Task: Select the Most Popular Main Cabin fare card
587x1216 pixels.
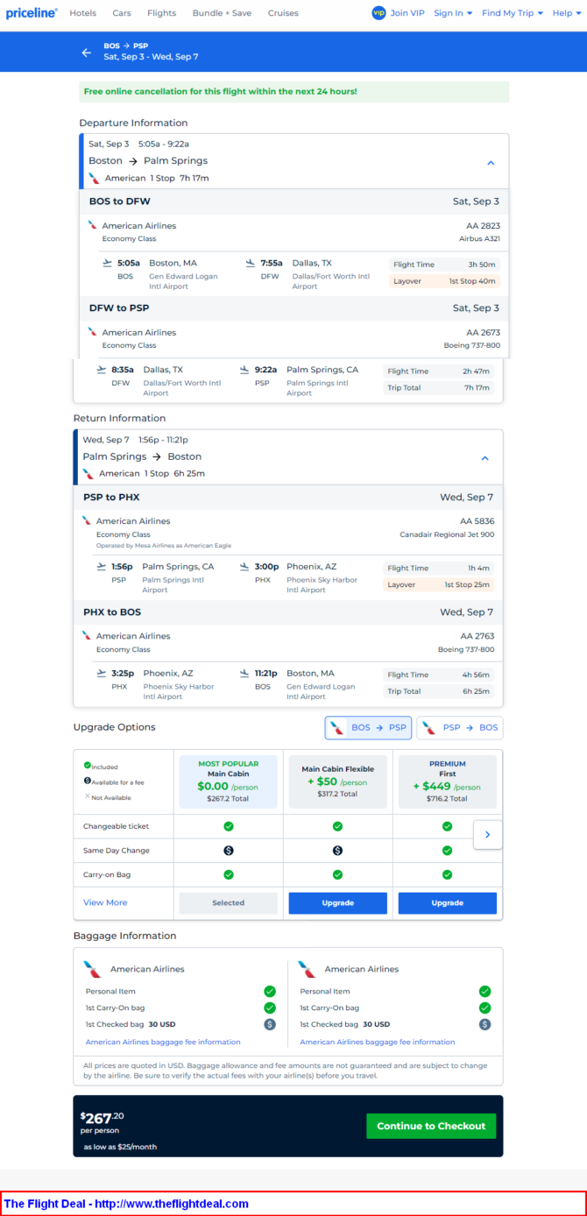Action: click(228, 781)
